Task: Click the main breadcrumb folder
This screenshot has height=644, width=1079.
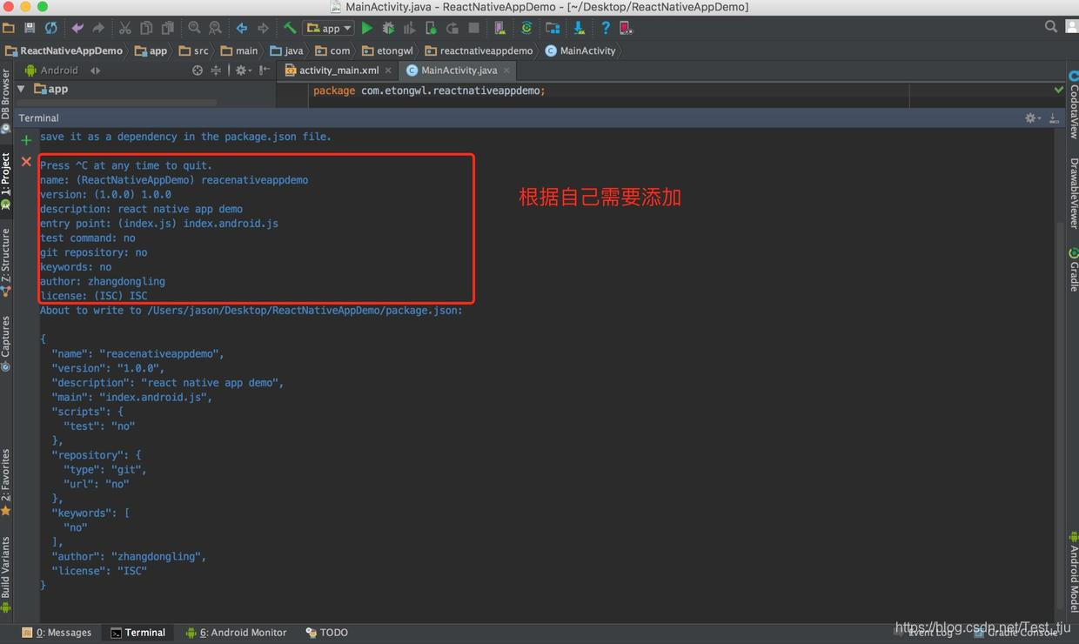Action: [239, 50]
